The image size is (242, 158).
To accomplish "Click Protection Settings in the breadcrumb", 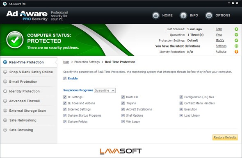I will coord(87,62).
